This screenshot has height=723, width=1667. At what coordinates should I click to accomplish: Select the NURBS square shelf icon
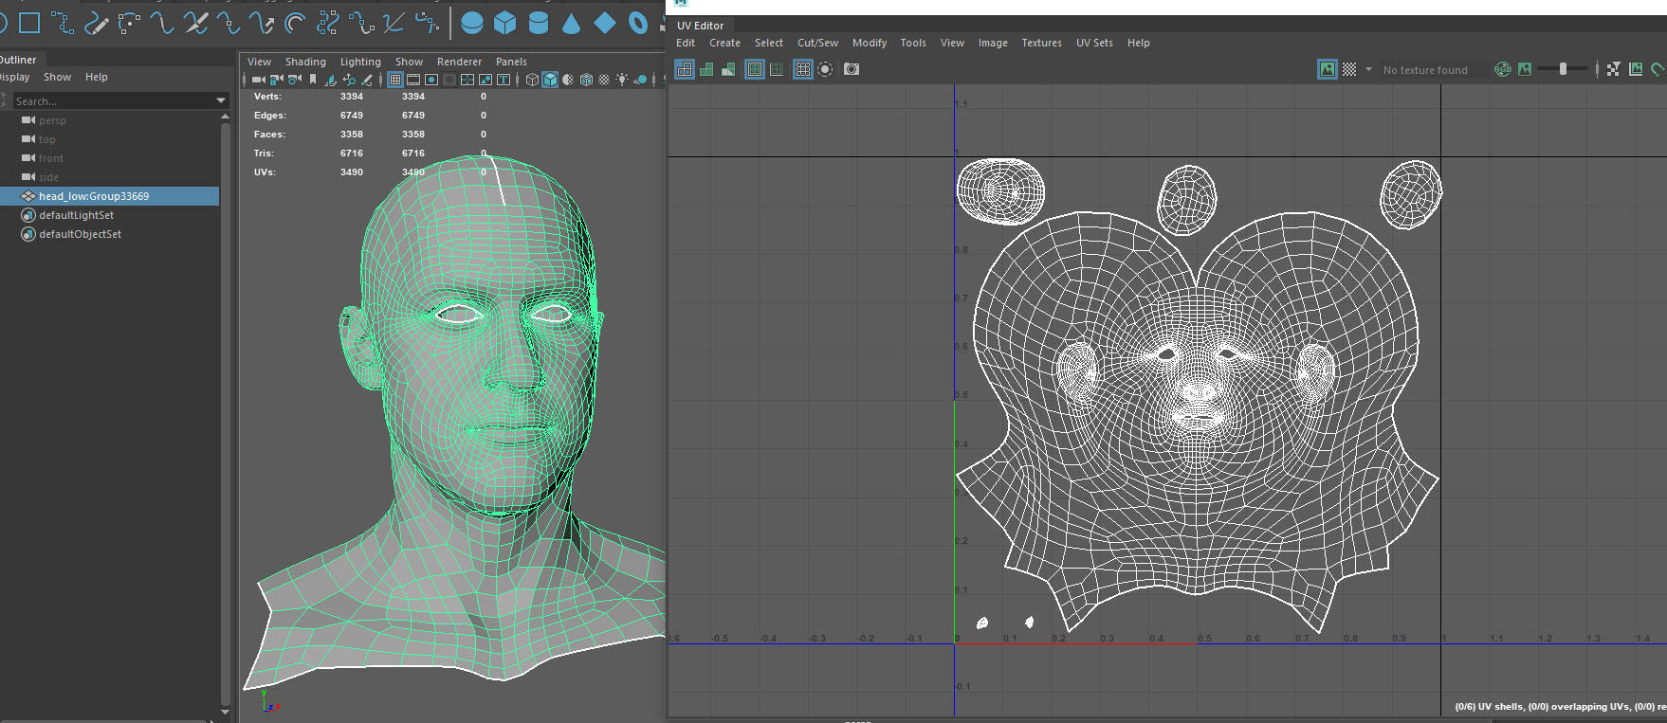tap(29, 23)
